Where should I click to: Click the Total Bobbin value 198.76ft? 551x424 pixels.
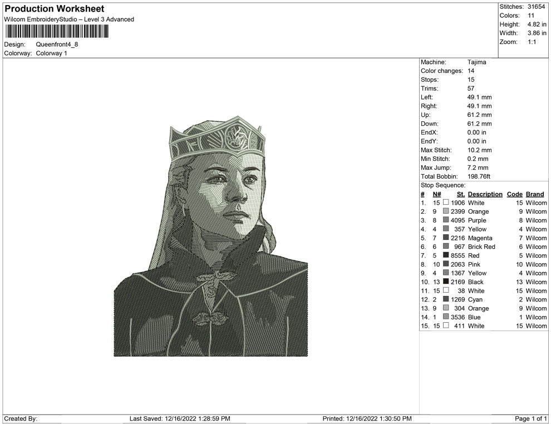479,176
